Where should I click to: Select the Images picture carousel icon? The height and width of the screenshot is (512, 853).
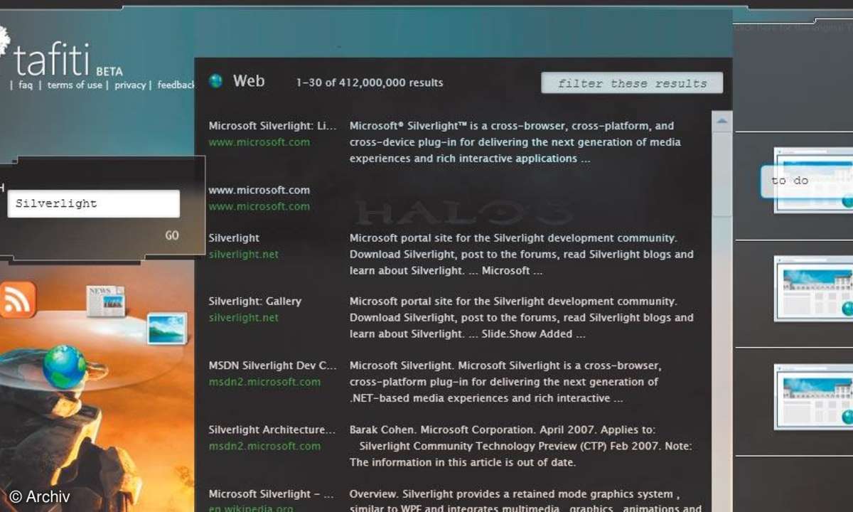167,329
